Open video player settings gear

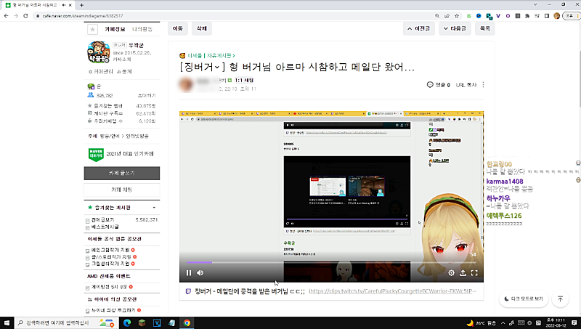[451, 273]
